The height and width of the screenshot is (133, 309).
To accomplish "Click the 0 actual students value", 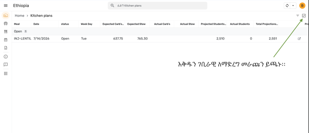I will point(251,39).
